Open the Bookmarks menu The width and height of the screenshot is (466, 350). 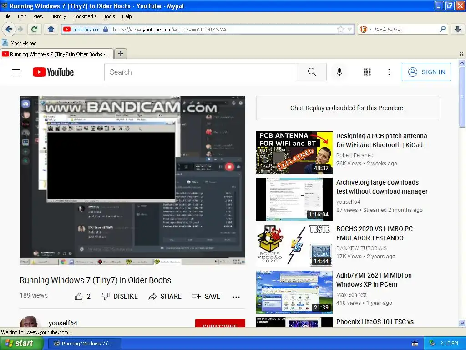pyautogui.click(x=85, y=16)
